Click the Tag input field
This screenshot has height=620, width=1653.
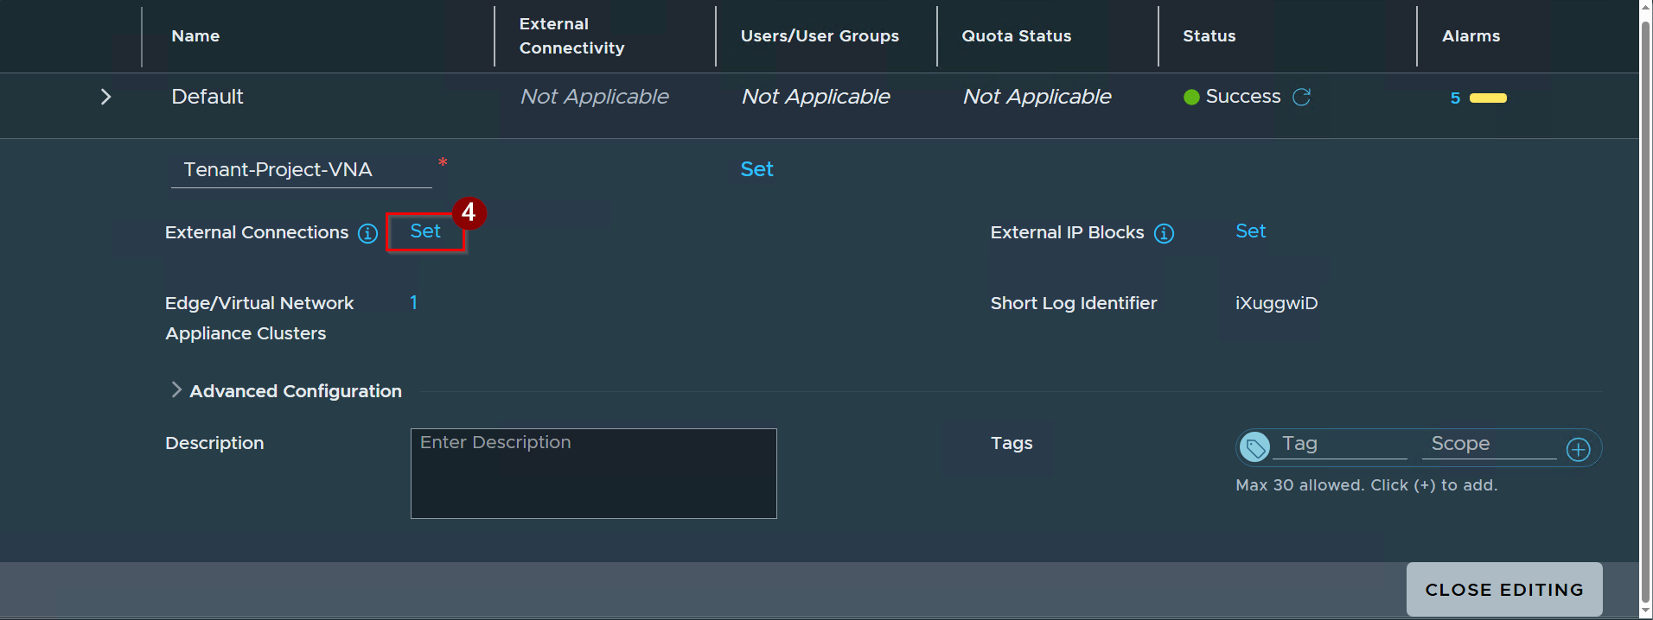[1343, 445]
